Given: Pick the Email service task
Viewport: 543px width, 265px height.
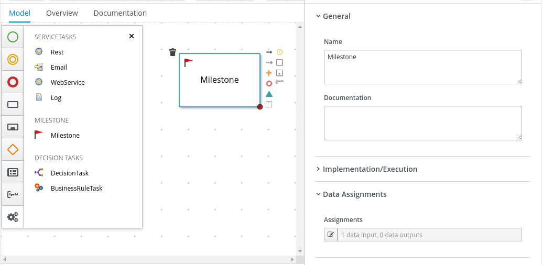Looking at the screenshot, I should tap(59, 67).
